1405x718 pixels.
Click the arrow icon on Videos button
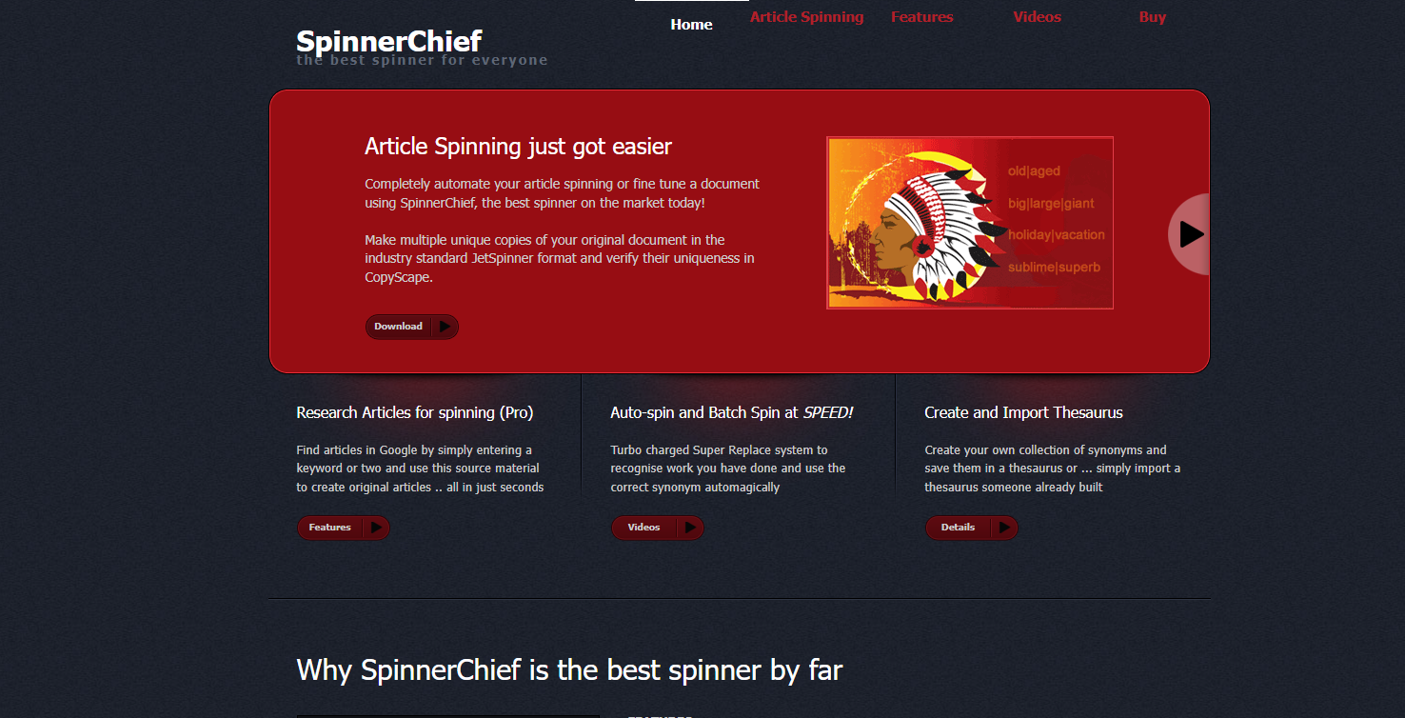click(x=690, y=528)
